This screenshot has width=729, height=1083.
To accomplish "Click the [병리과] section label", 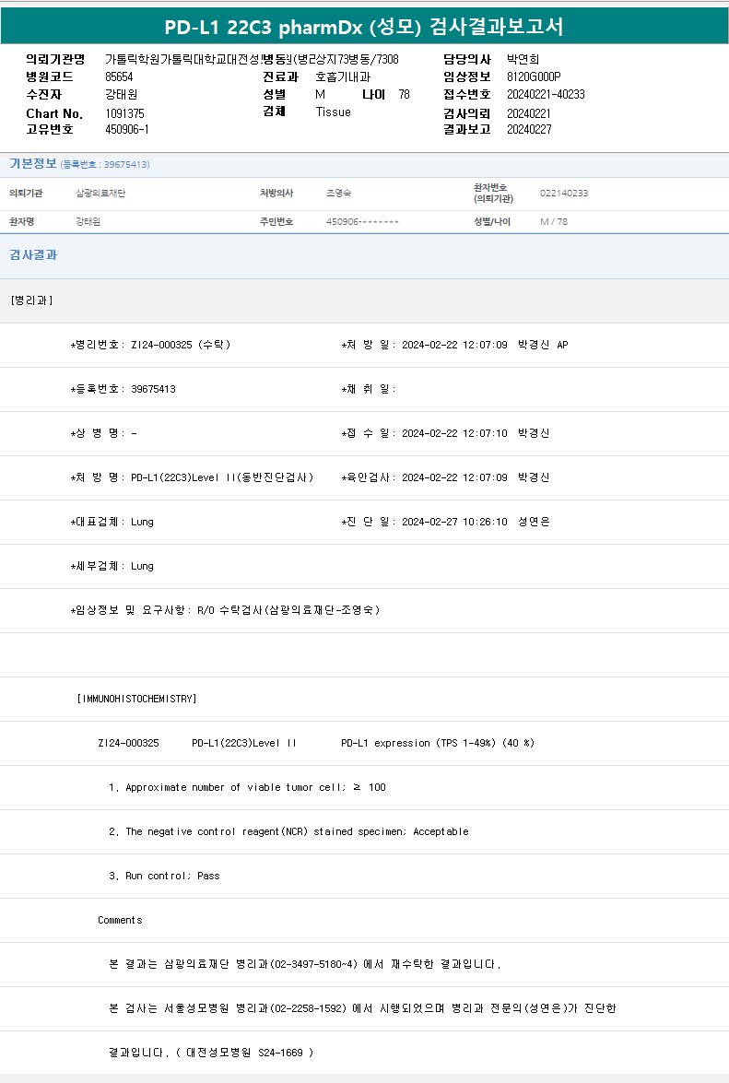I will (x=32, y=300).
